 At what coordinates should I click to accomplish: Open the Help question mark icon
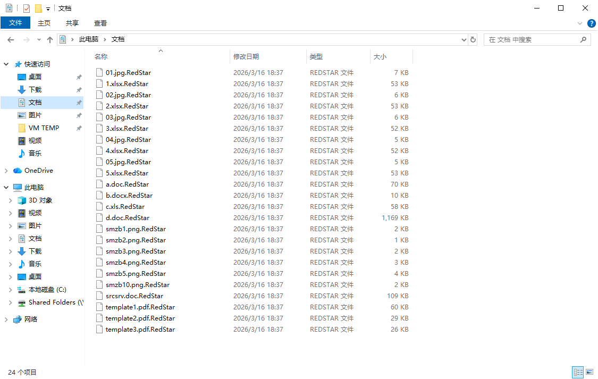pyautogui.click(x=591, y=23)
